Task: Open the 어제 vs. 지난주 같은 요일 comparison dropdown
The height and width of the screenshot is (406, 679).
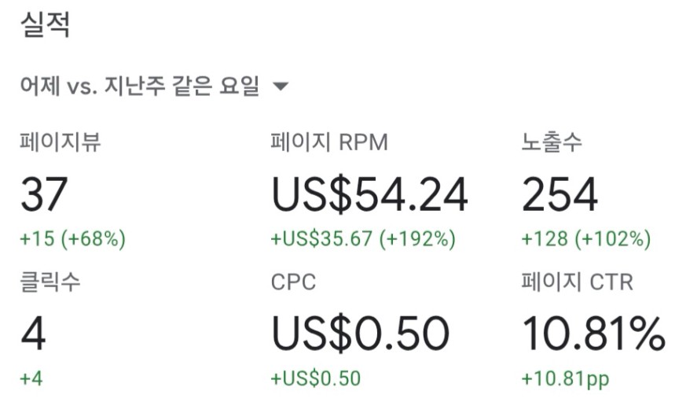Action: tap(154, 86)
